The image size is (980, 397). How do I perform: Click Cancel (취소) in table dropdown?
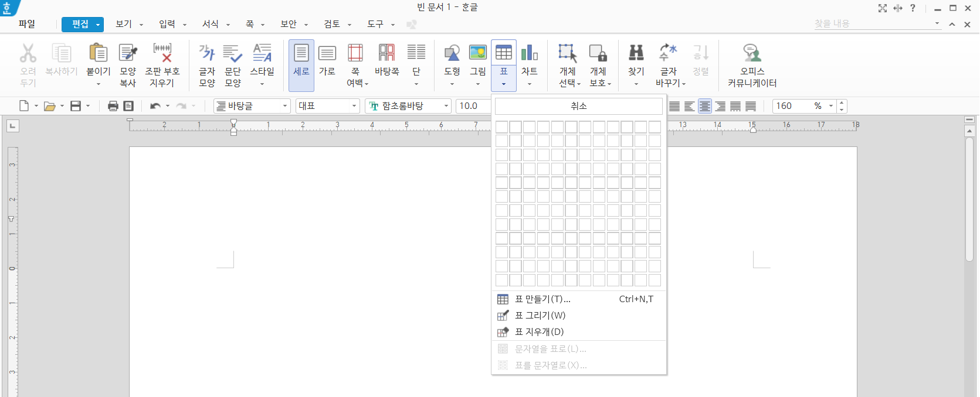click(x=579, y=106)
